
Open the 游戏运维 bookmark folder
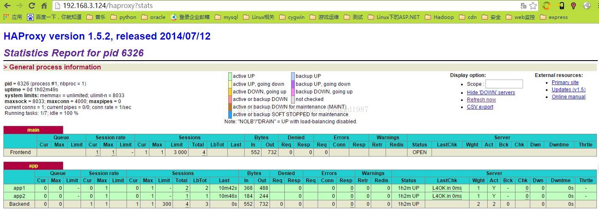[x=324, y=17]
